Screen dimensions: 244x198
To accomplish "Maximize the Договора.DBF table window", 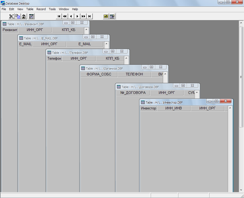I will 183,85.
